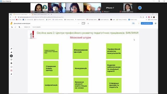This screenshot has width=167, height=94.
Task: Open Jamboard more options menu
Action: point(139,23)
